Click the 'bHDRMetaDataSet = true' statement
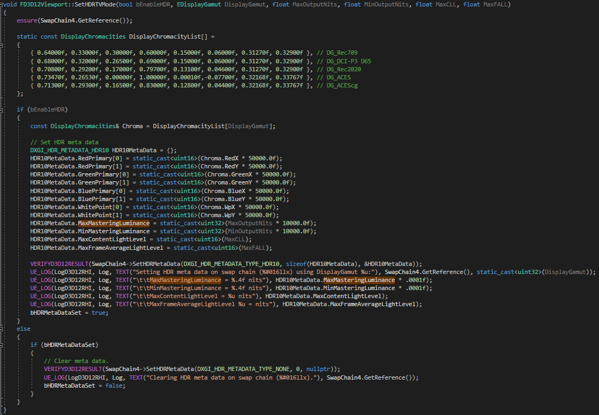 click(69, 312)
